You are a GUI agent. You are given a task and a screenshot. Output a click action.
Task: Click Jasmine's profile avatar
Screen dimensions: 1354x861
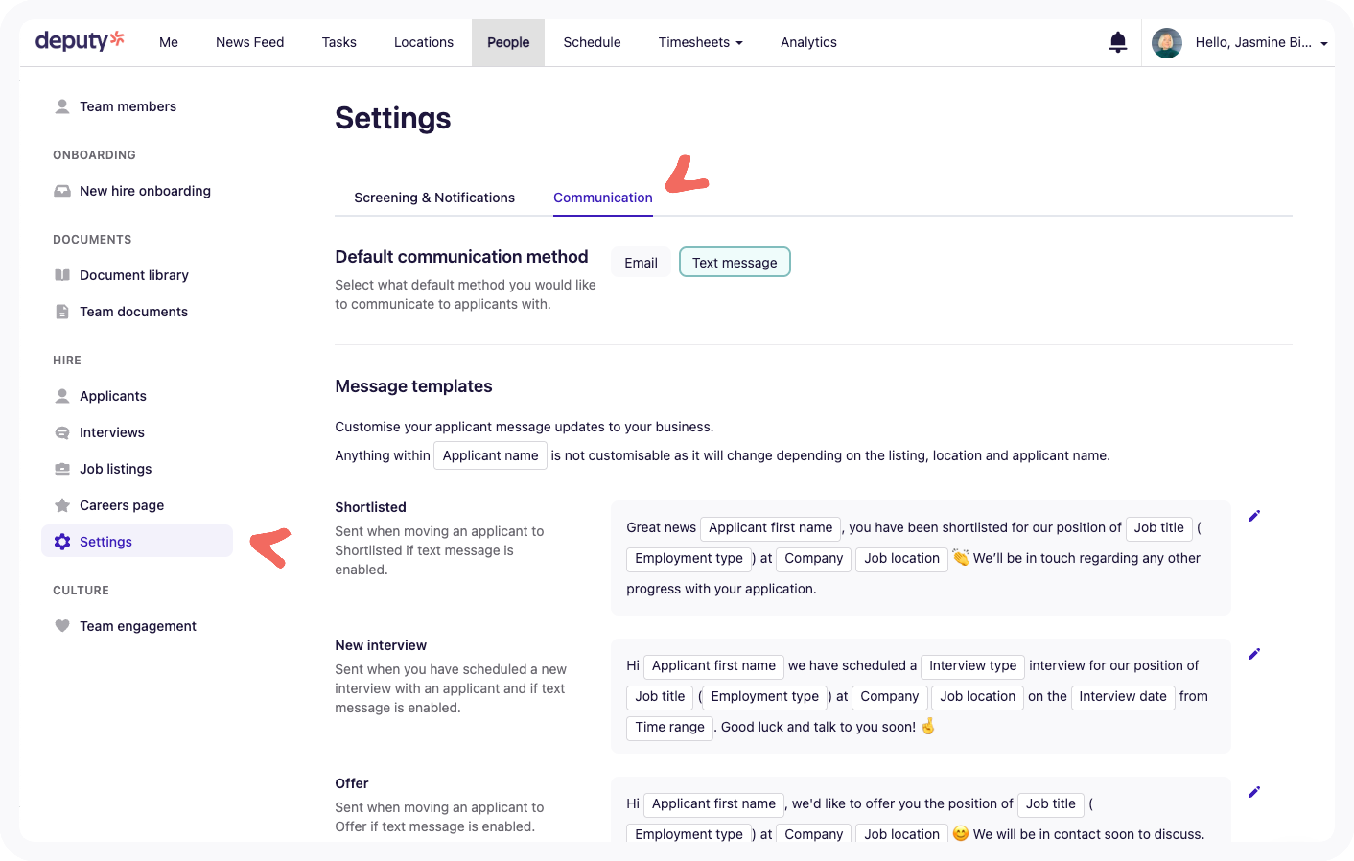point(1166,43)
